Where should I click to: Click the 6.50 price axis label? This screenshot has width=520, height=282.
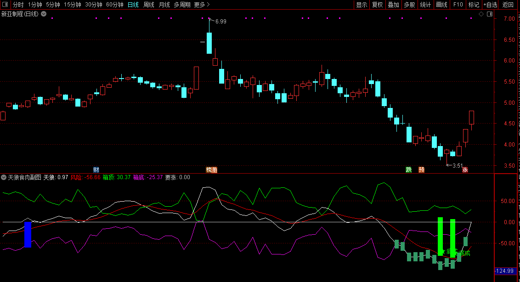pyautogui.click(x=509, y=40)
